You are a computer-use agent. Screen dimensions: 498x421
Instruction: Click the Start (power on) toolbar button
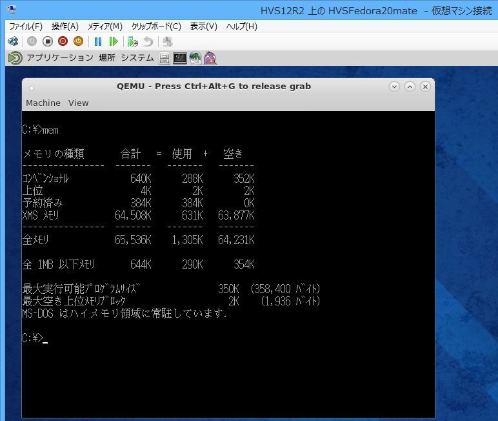click(32, 41)
